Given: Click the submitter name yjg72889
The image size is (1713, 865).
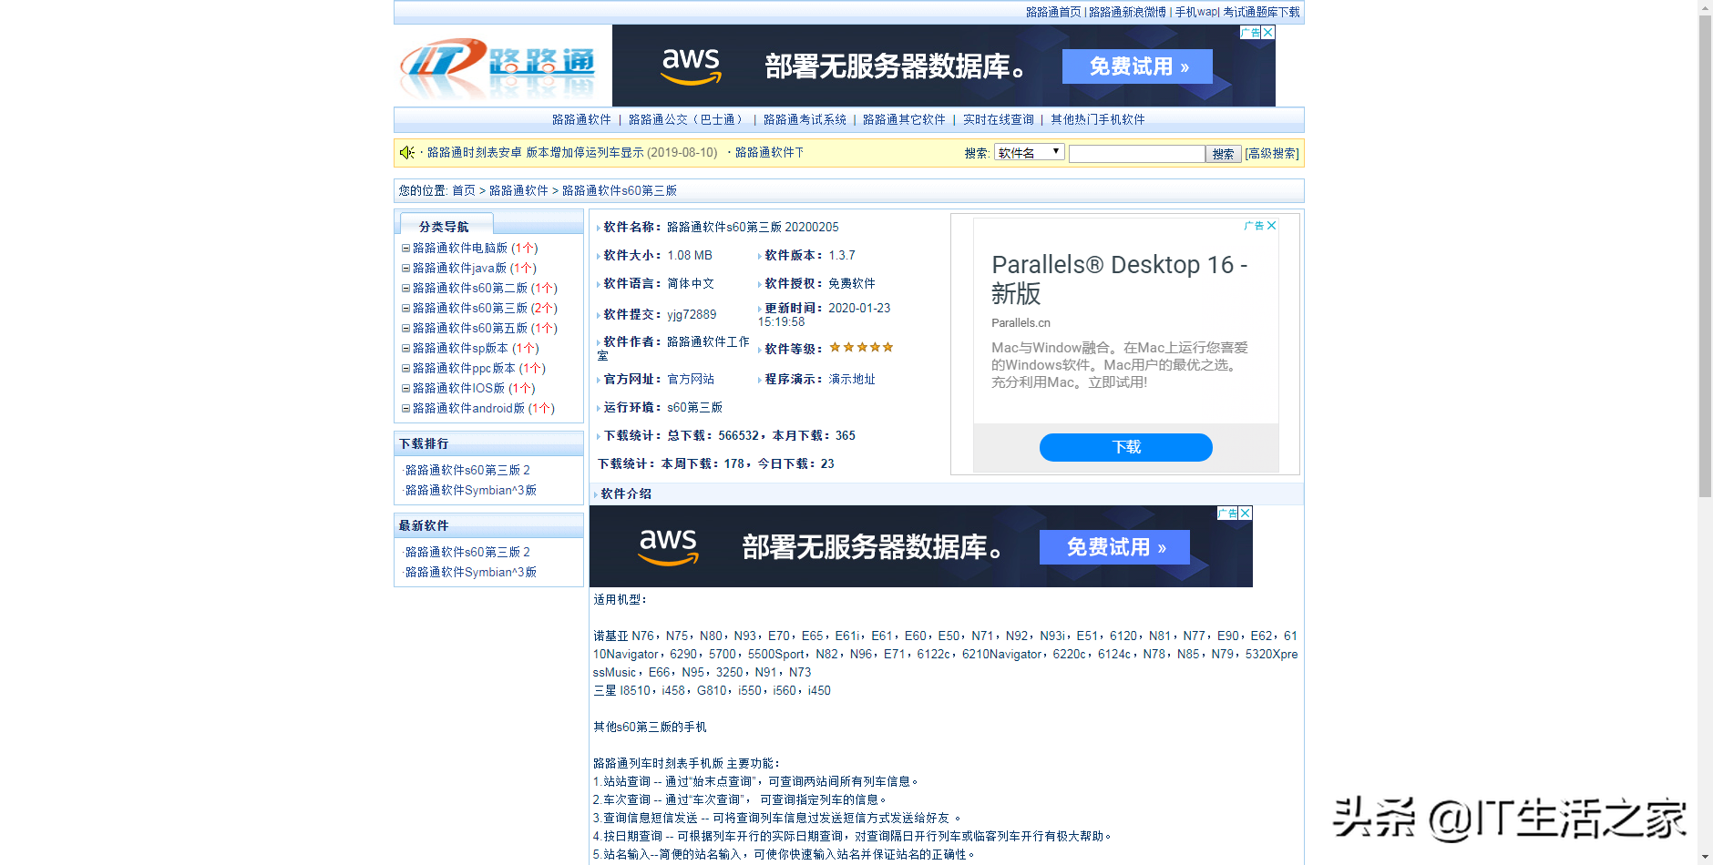Looking at the screenshot, I should coord(692,314).
